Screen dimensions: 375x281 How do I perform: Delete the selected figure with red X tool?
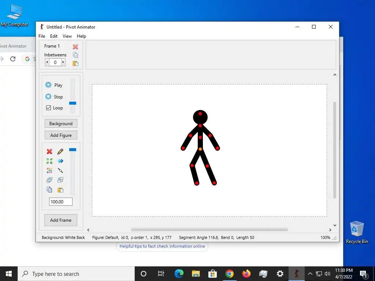point(49,151)
